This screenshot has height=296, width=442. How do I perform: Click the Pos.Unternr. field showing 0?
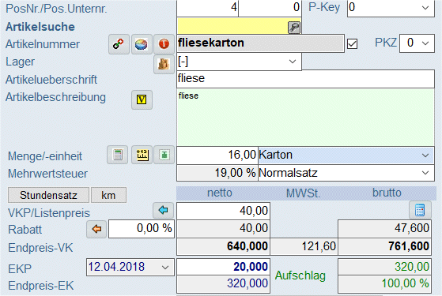pos(270,8)
